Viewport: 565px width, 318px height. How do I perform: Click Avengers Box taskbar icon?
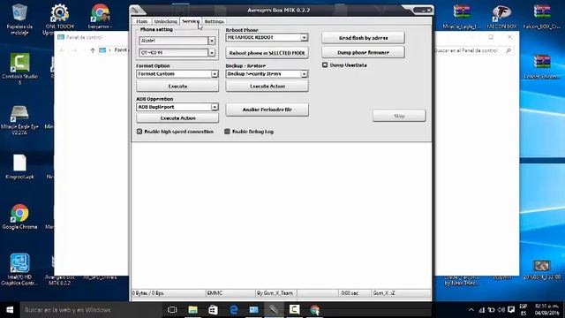[x=275, y=310]
